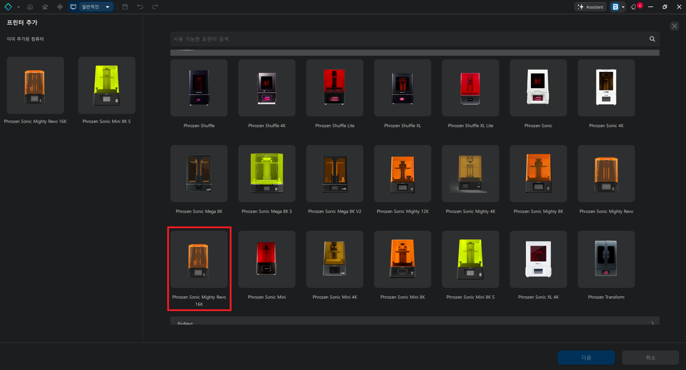Click the 취소 button
Image resolution: width=686 pixels, height=370 pixels.
(650, 357)
